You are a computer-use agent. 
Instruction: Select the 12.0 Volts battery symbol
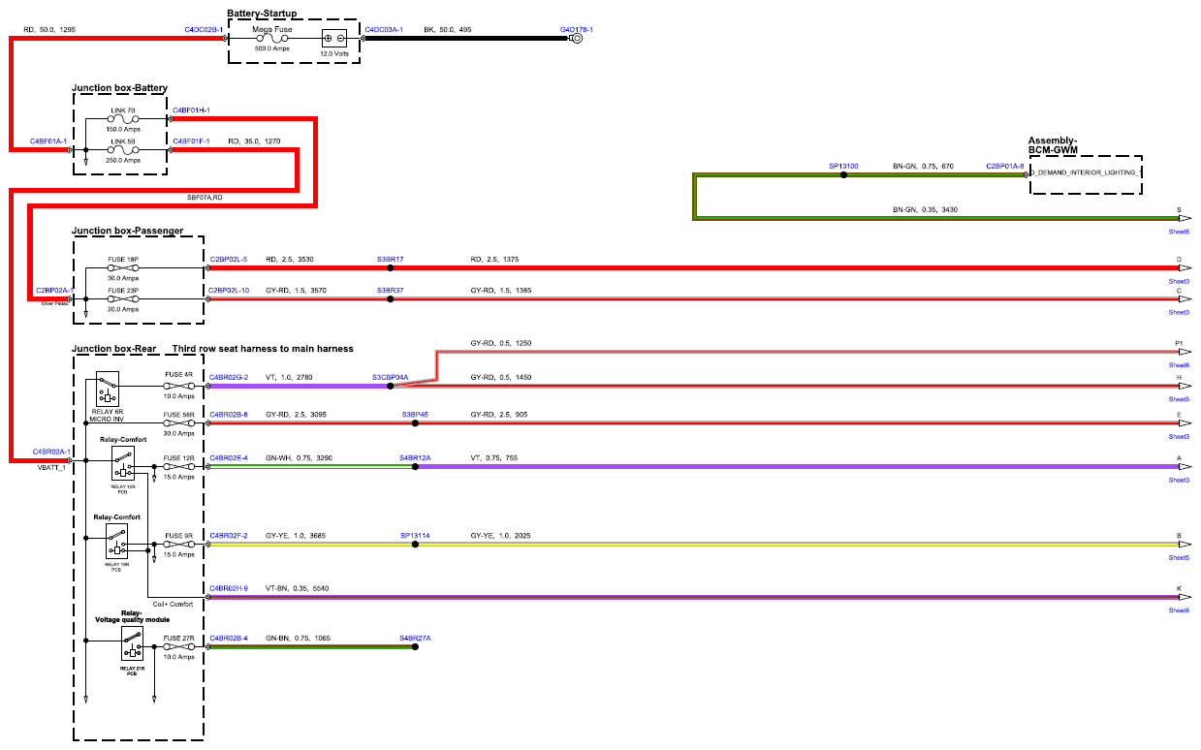pos(334,39)
